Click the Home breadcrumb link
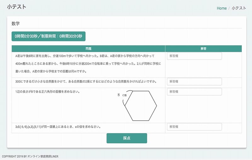 tap(221, 8)
